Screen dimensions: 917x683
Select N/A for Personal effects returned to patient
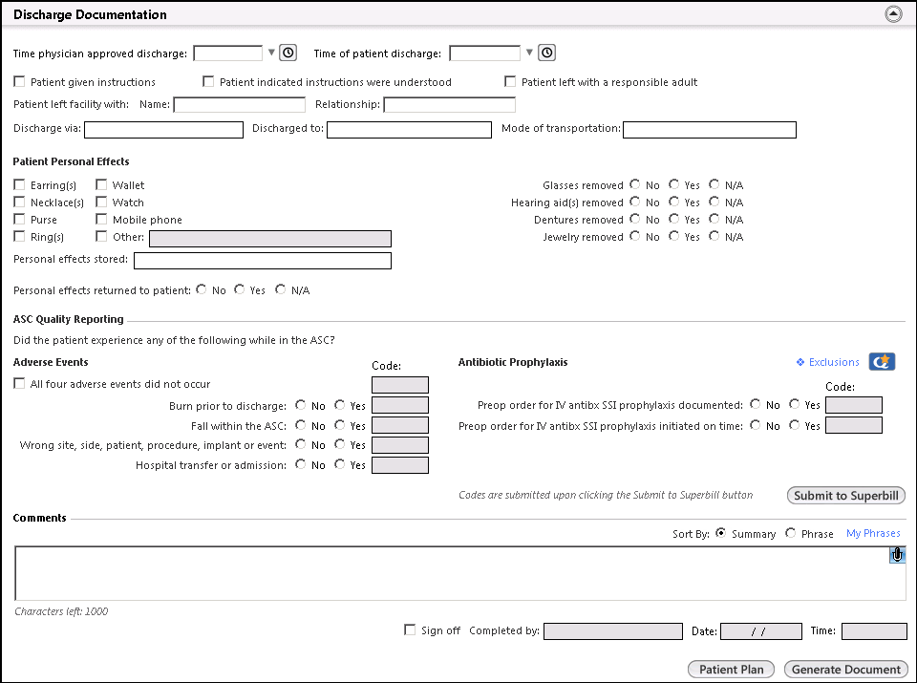[x=281, y=289]
